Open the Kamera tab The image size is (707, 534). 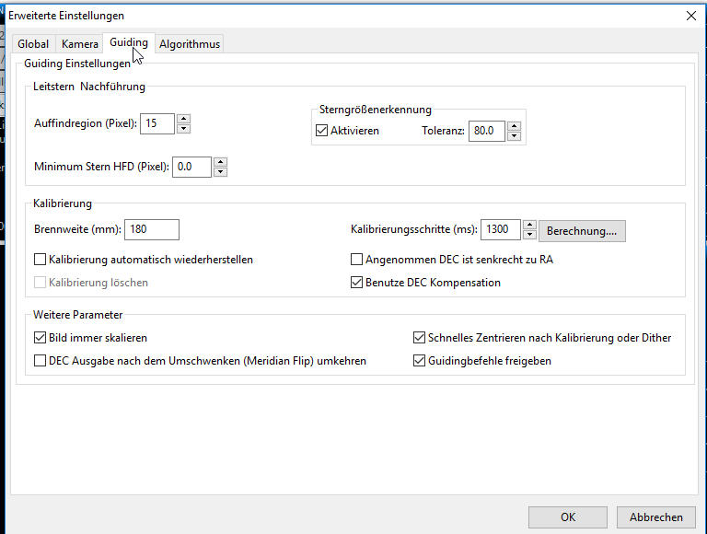pos(79,44)
